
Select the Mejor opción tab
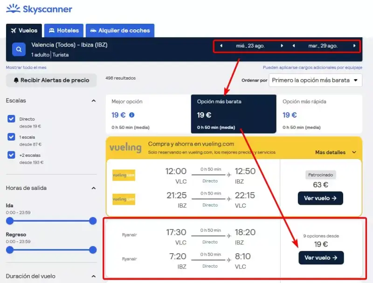pos(148,114)
